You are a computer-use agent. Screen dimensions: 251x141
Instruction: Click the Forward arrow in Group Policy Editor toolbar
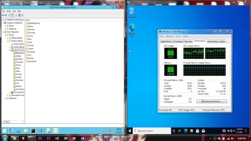(x=6, y=15)
